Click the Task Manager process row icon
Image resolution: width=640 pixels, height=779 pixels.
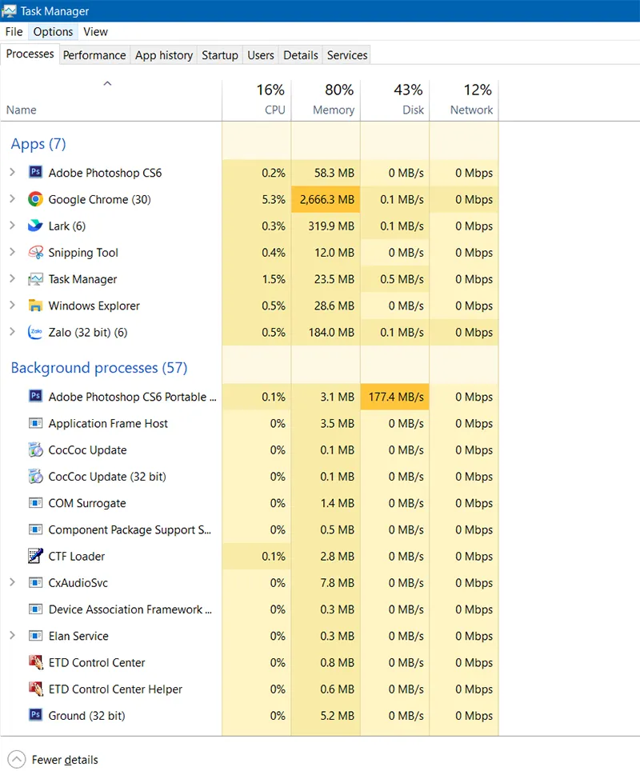(x=35, y=279)
